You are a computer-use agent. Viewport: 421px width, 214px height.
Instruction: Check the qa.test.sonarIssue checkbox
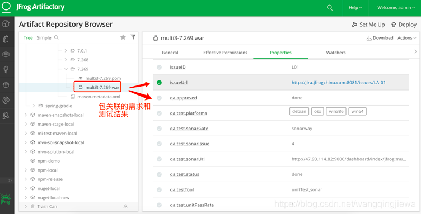coord(159,144)
